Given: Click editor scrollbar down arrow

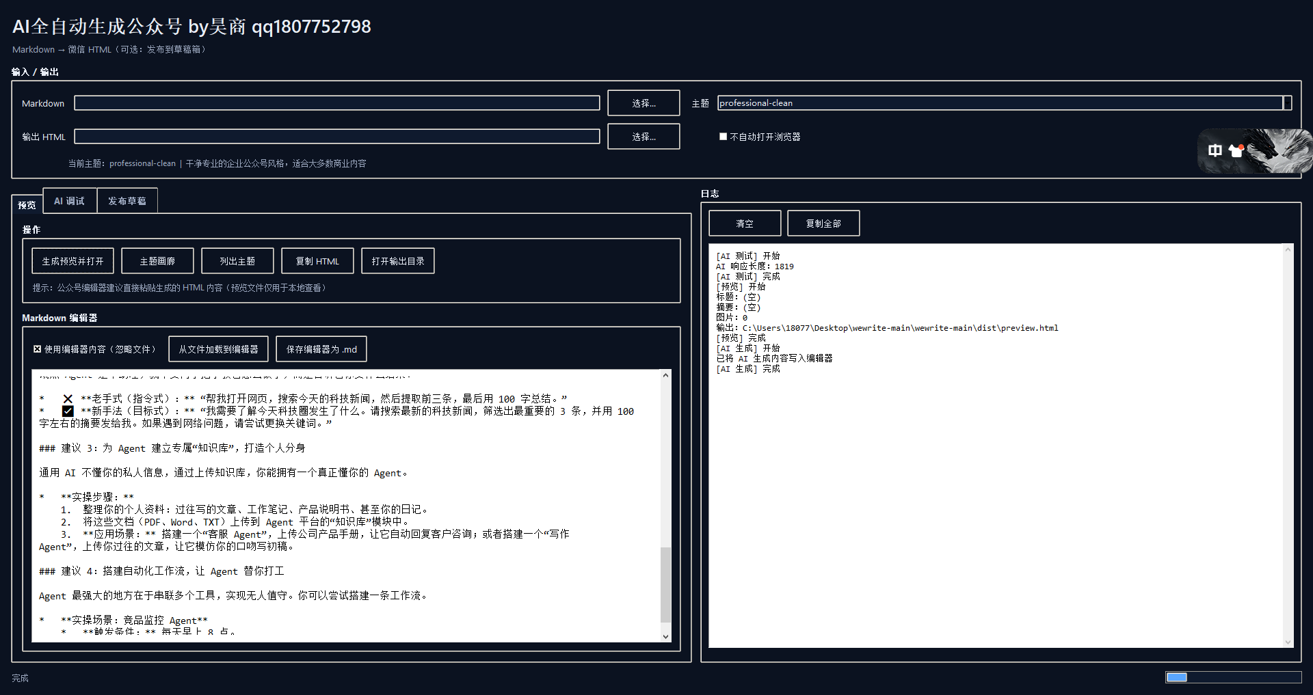Looking at the screenshot, I should (x=665, y=636).
